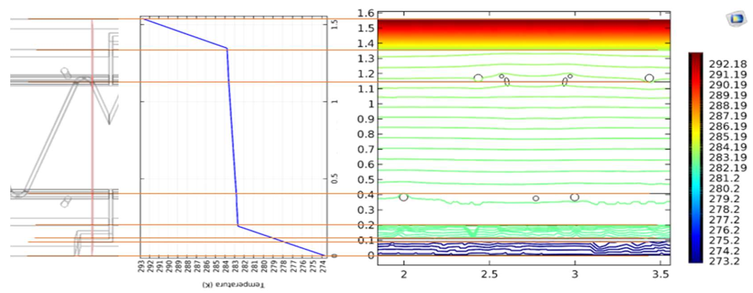
Task: Select the legend value 278.2
Action: [725, 209]
